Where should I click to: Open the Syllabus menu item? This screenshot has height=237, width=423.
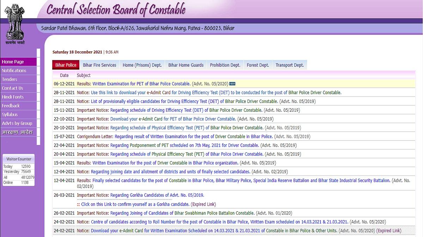coord(18,114)
